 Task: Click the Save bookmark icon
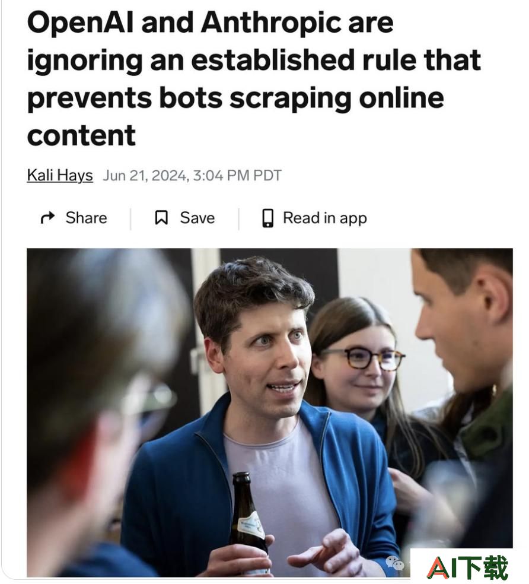pyautogui.click(x=161, y=217)
